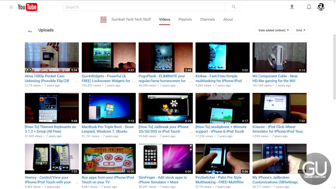Play the Kirikae 3:02 thumbnail
The image size is (336, 189).
223,57
